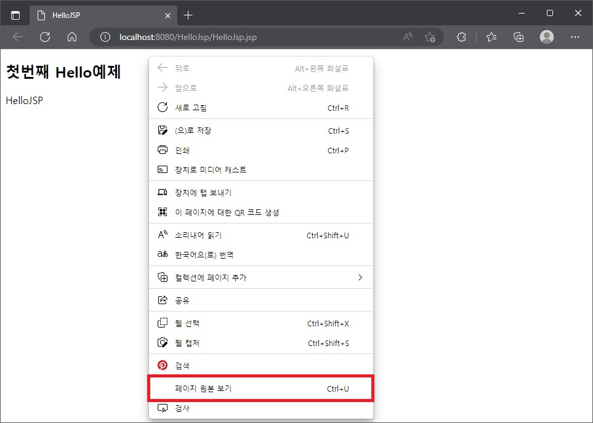Choose 앞으로 in the context menu
593x423 pixels.
point(261,87)
